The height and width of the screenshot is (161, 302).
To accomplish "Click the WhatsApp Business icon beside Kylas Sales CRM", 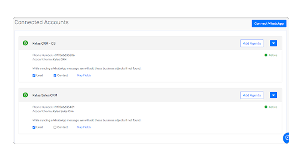I will click(25, 95).
